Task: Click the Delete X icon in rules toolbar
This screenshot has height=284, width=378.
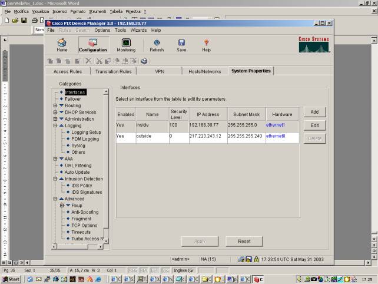Action: click(88, 61)
